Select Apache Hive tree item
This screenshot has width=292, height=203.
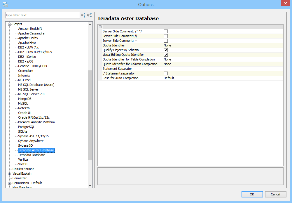27,43
